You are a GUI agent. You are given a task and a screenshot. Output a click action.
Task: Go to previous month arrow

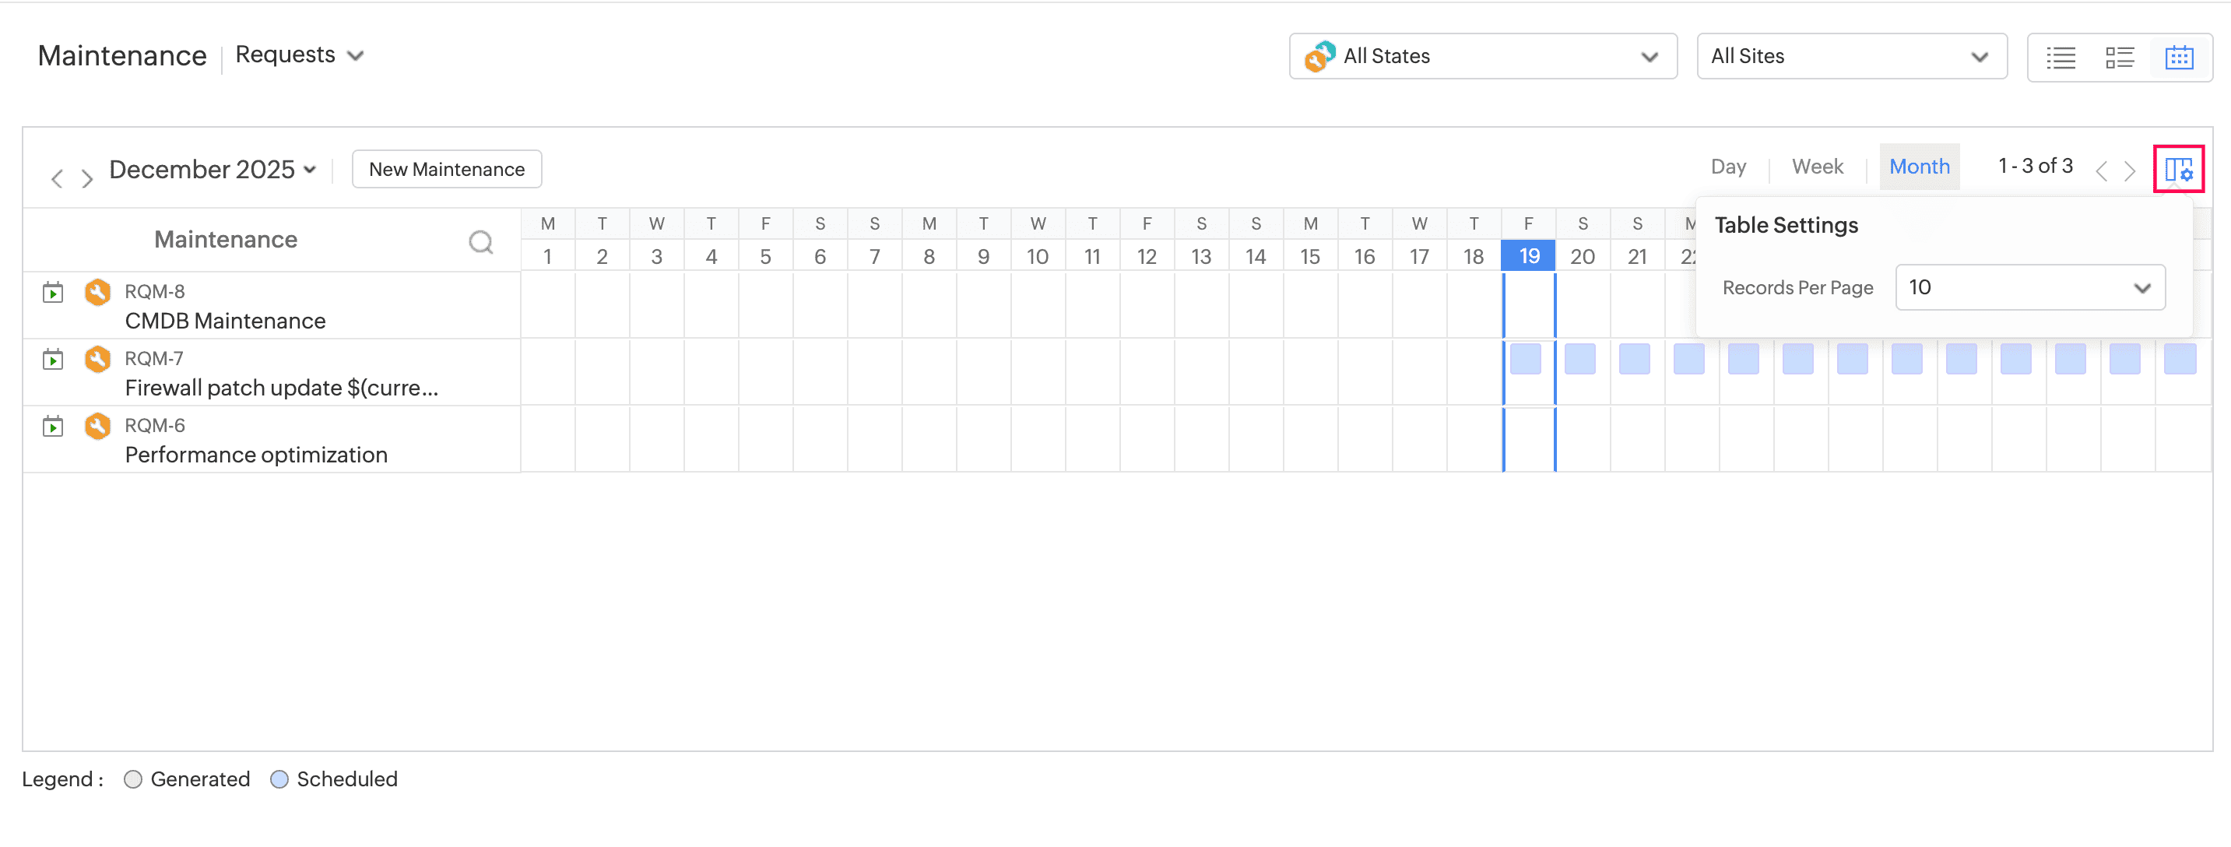tap(57, 178)
